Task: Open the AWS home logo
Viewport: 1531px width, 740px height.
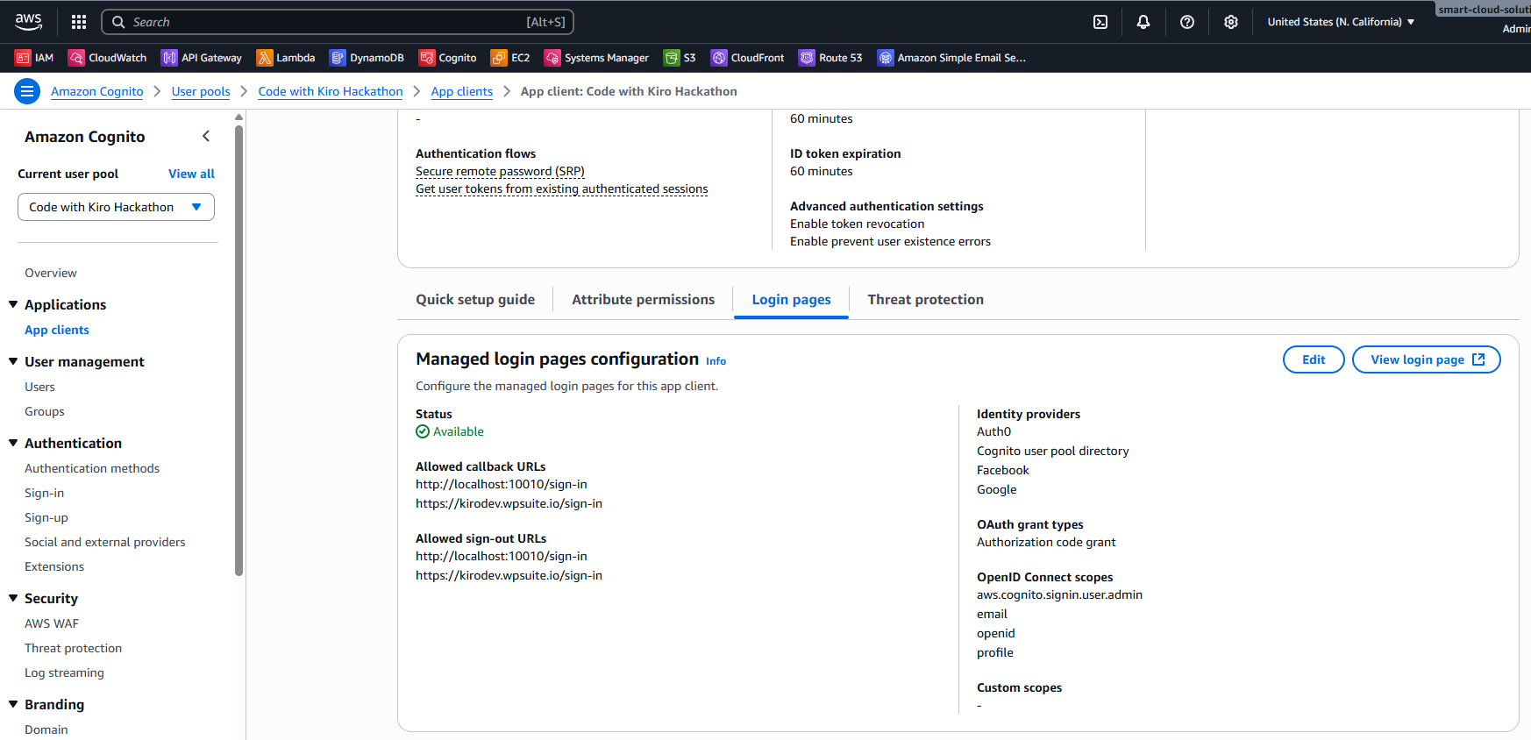Action: (28, 22)
